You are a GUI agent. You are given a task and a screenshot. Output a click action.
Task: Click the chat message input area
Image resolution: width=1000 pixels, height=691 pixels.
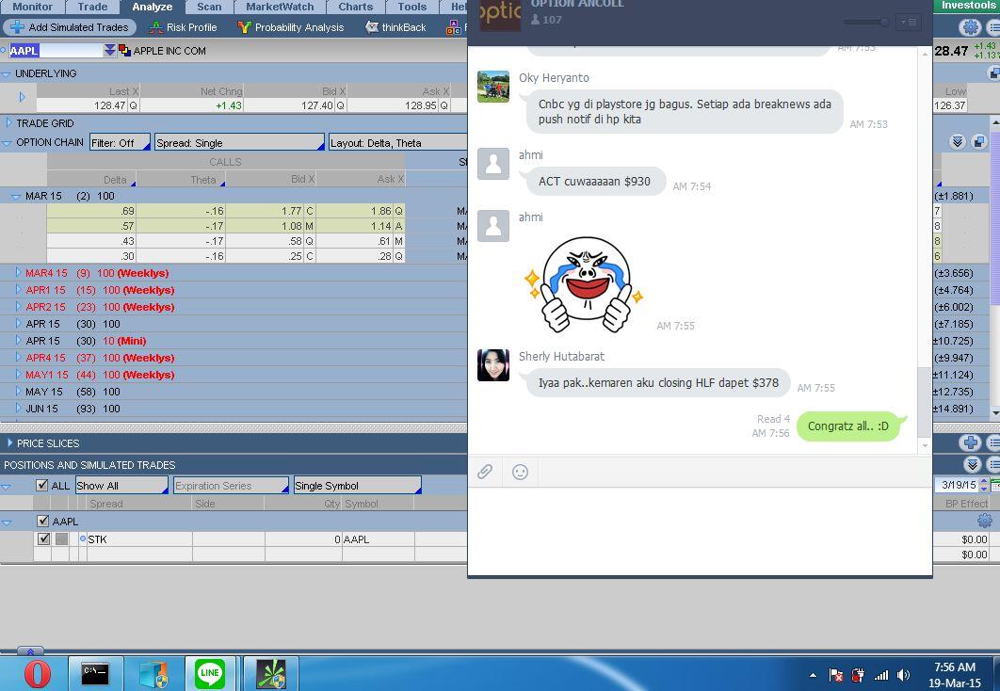700,530
